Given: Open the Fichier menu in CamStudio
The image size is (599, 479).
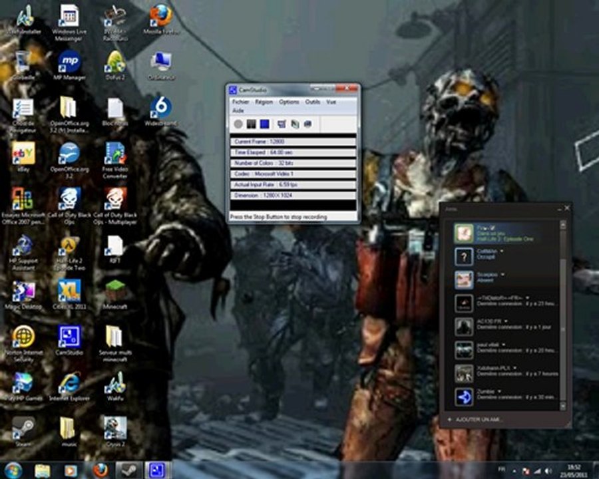Looking at the screenshot, I should pos(241,102).
